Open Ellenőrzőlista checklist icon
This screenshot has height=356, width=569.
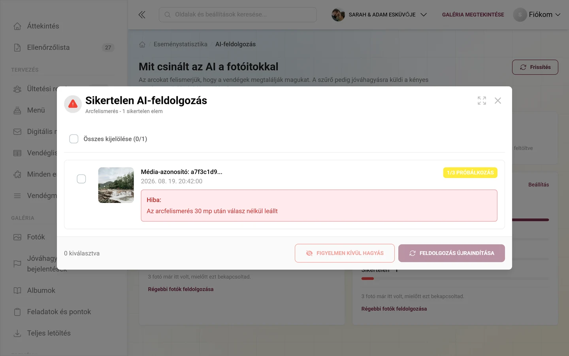17,47
